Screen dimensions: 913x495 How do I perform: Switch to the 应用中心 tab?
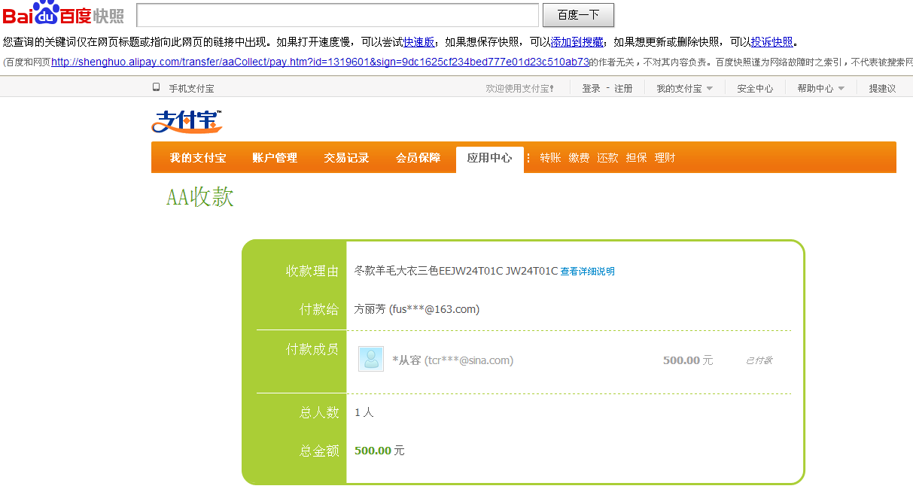point(489,158)
